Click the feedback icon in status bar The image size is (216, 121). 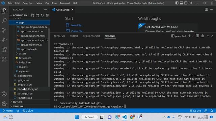[206, 111]
